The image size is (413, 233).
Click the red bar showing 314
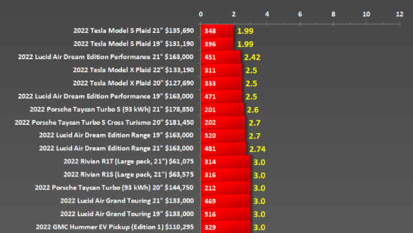tap(226, 162)
